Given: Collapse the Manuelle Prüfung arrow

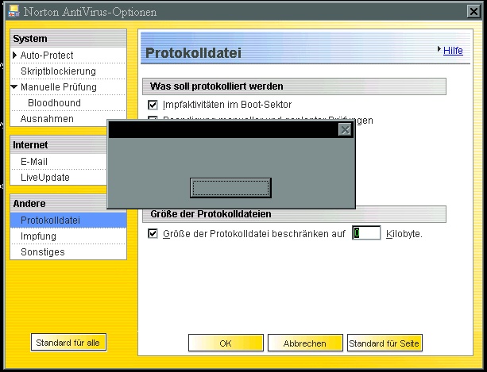Looking at the screenshot, I should point(14,87).
